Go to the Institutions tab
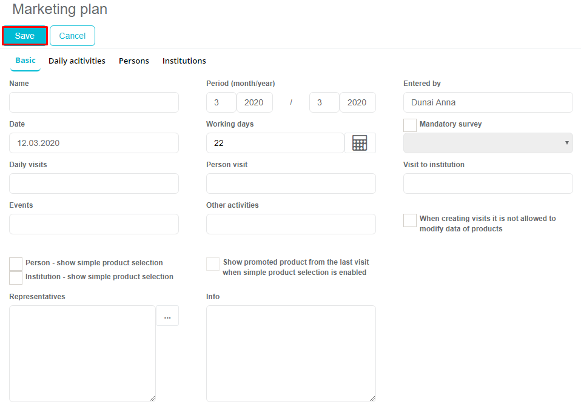 point(184,61)
